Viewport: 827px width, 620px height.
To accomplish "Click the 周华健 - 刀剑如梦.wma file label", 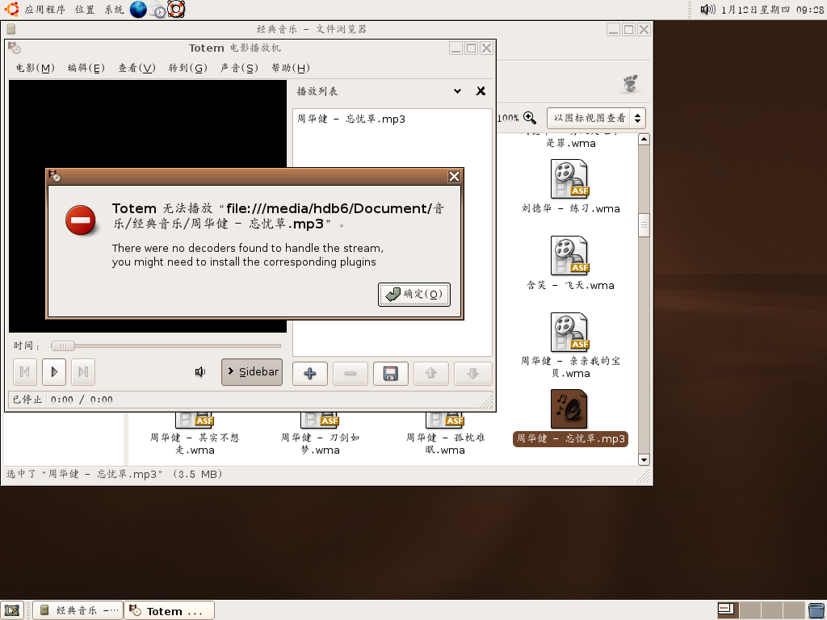I will click(x=320, y=444).
